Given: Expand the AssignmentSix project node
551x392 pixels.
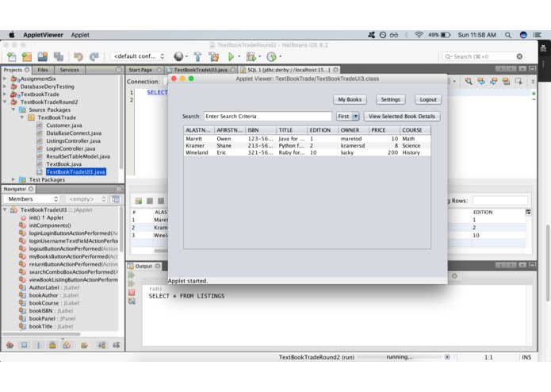Looking at the screenshot, I should (5, 79).
